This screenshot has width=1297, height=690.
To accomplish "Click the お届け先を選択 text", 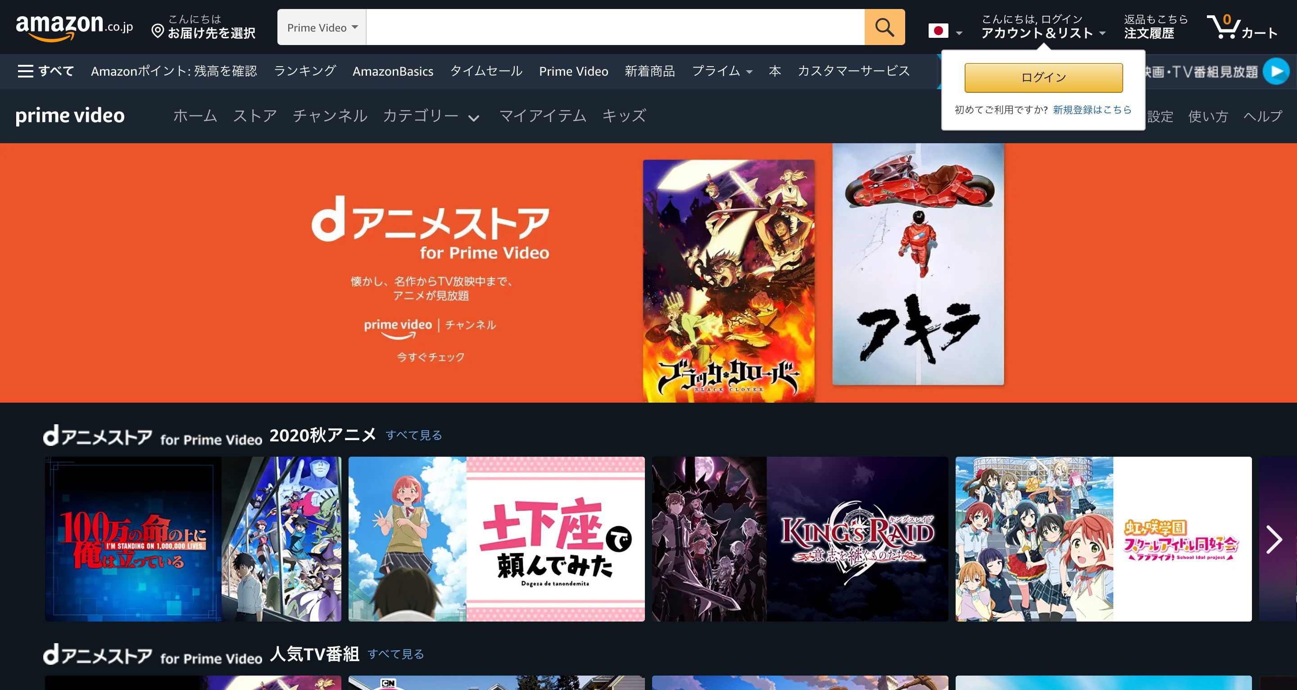I will 212,33.
